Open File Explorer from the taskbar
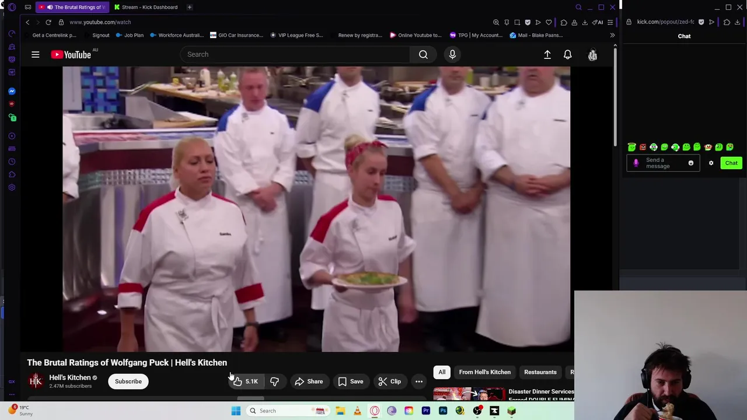This screenshot has height=420, width=747. tap(340, 411)
